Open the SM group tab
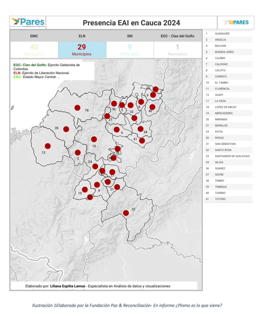265x318 pixels. click(130, 36)
